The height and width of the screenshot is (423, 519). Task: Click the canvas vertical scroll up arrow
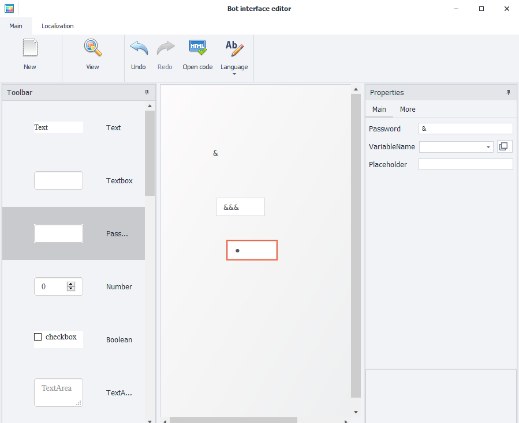point(356,89)
